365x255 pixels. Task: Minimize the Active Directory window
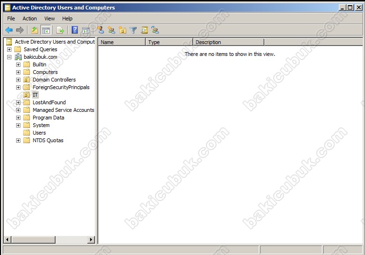point(342,8)
